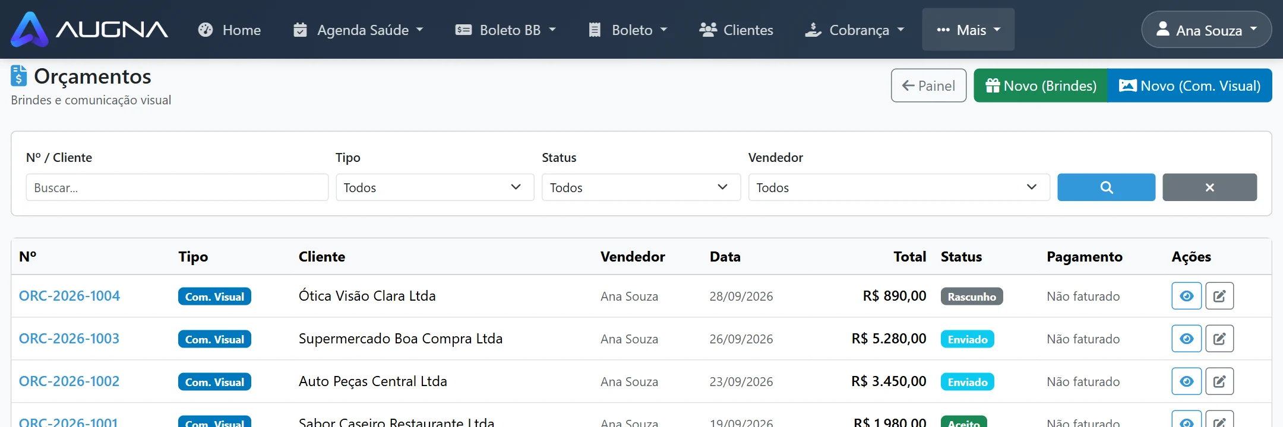Click the Rascunho status badge
Image resolution: width=1283 pixels, height=427 pixels.
972,297
